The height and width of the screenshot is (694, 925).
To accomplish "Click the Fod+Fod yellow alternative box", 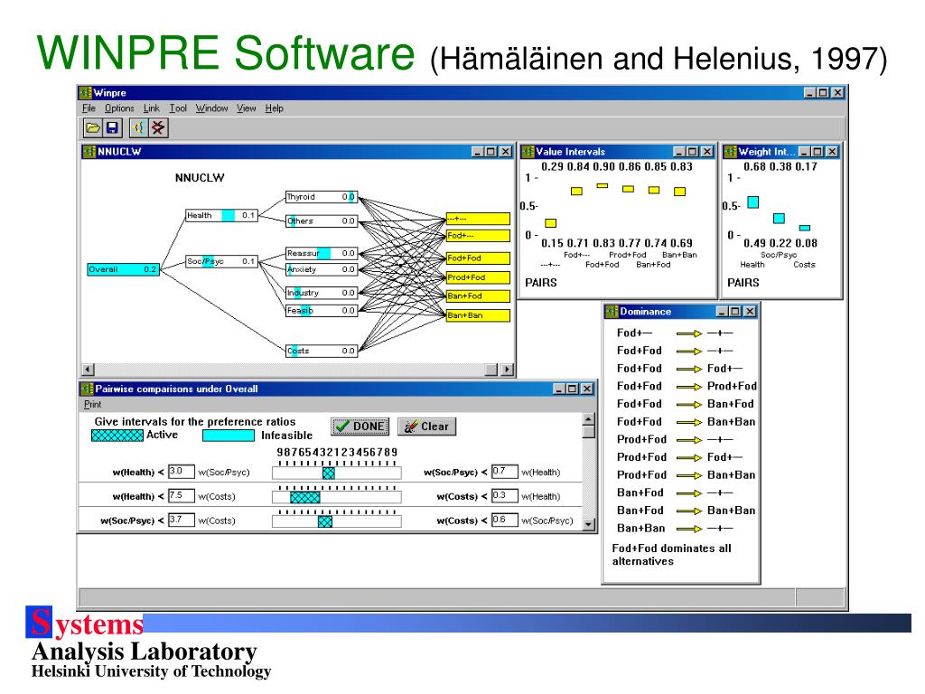I will 478,258.
